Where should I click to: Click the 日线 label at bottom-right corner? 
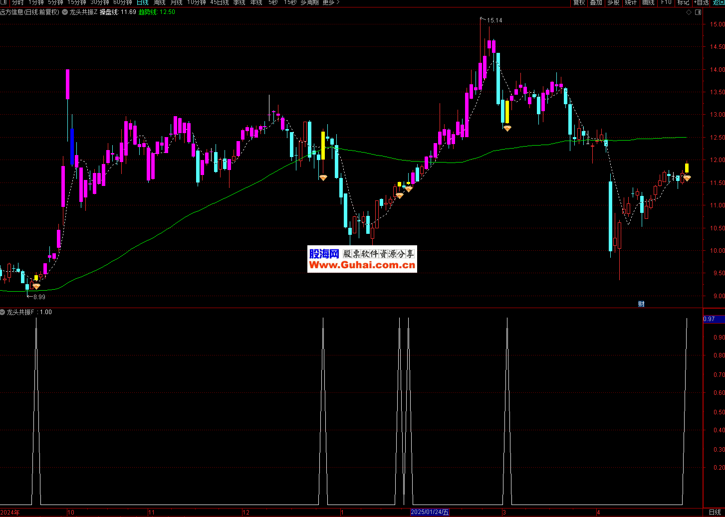click(715, 512)
